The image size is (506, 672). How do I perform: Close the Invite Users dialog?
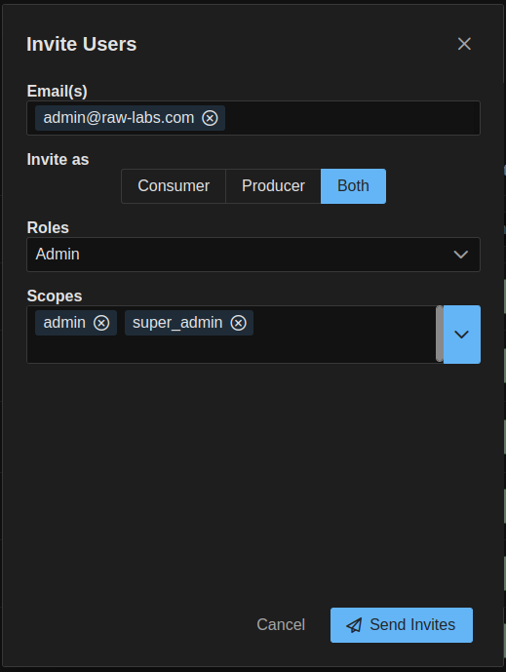(464, 44)
